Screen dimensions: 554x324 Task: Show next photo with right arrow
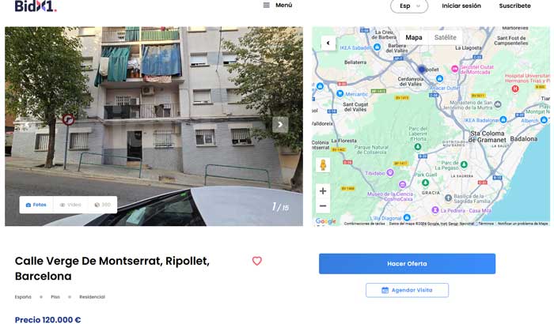(280, 125)
